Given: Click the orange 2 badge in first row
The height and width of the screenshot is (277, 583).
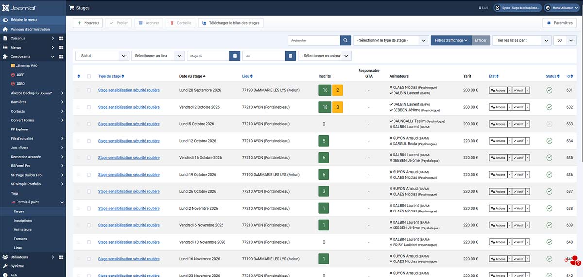Looking at the screenshot, I should tap(337, 90).
